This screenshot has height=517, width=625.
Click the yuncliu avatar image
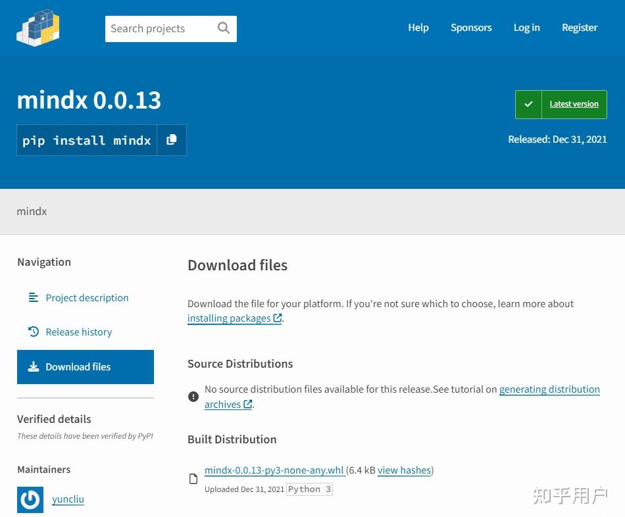(30, 499)
